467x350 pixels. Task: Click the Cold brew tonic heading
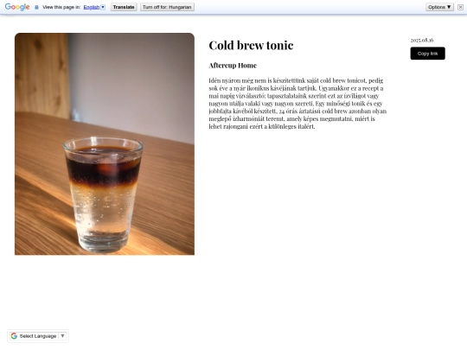point(251,45)
